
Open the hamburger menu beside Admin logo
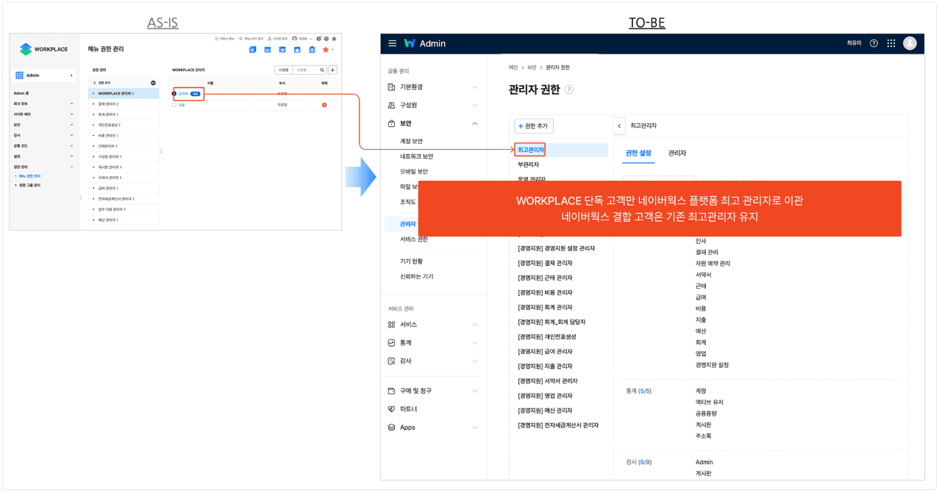(x=392, y=43)
